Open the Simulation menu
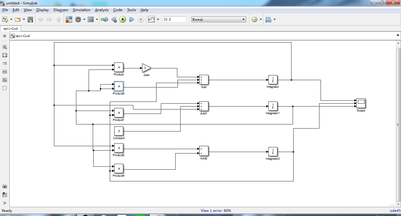 (x=81, y=10)
